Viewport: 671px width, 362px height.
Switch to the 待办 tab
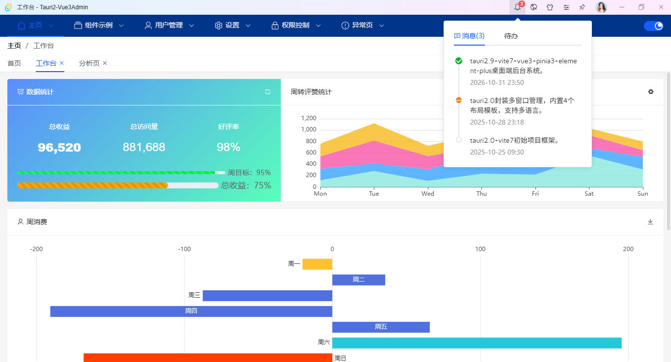511,36
